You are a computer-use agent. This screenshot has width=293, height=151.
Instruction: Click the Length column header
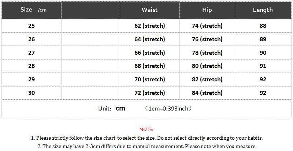click(x=263, y=10)
